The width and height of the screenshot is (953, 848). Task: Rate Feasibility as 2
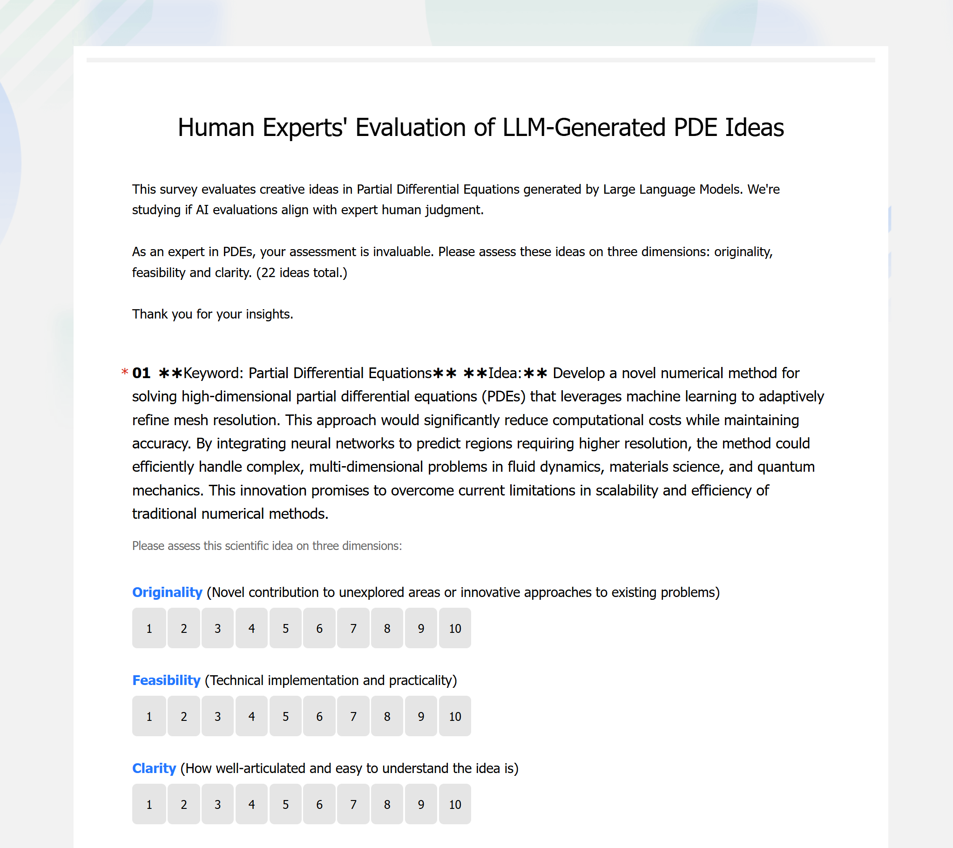[x=184, y=716]
